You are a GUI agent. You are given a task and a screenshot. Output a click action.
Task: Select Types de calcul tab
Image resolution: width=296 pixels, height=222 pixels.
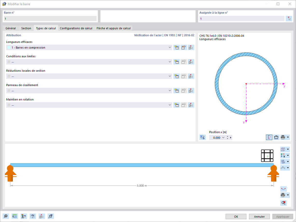46,28
